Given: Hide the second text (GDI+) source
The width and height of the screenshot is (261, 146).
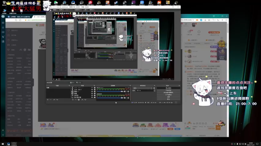Looking at the screenshot, I should click(92, 90).
